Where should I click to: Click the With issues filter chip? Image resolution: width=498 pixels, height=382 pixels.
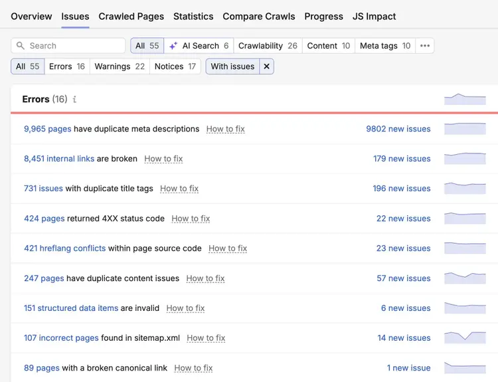[232, 66]
